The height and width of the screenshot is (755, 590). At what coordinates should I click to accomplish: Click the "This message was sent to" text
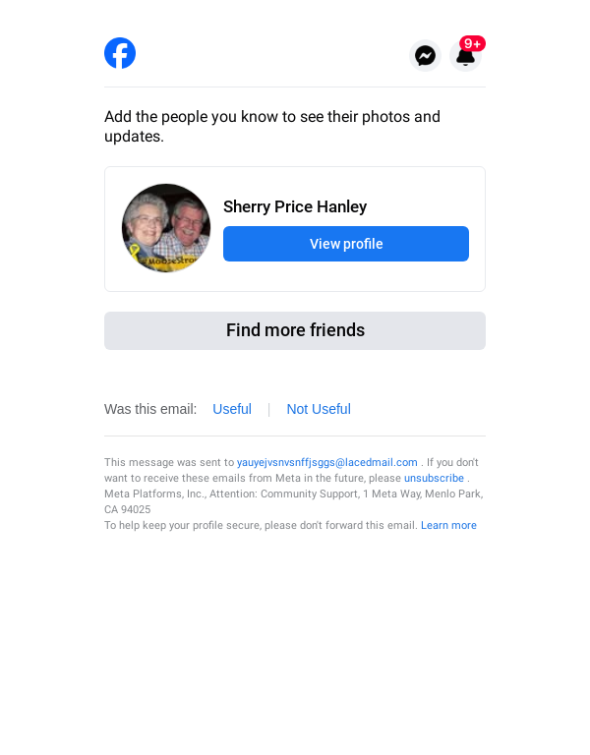click(x=169, y=462)
